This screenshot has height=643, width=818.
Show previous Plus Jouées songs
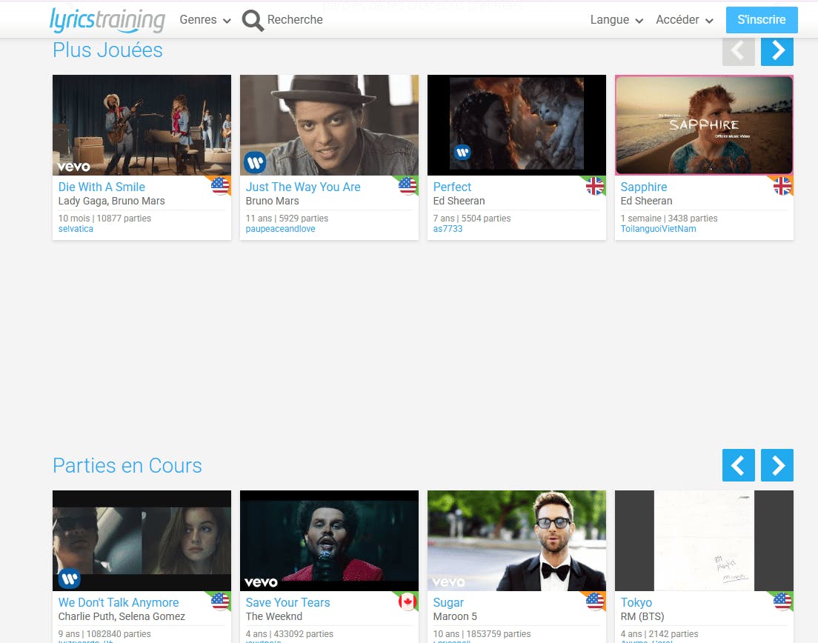(738, 50)
